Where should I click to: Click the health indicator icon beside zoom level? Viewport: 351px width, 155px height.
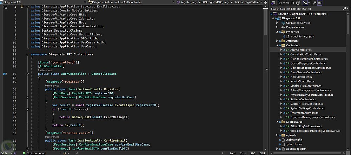[15, 153]
